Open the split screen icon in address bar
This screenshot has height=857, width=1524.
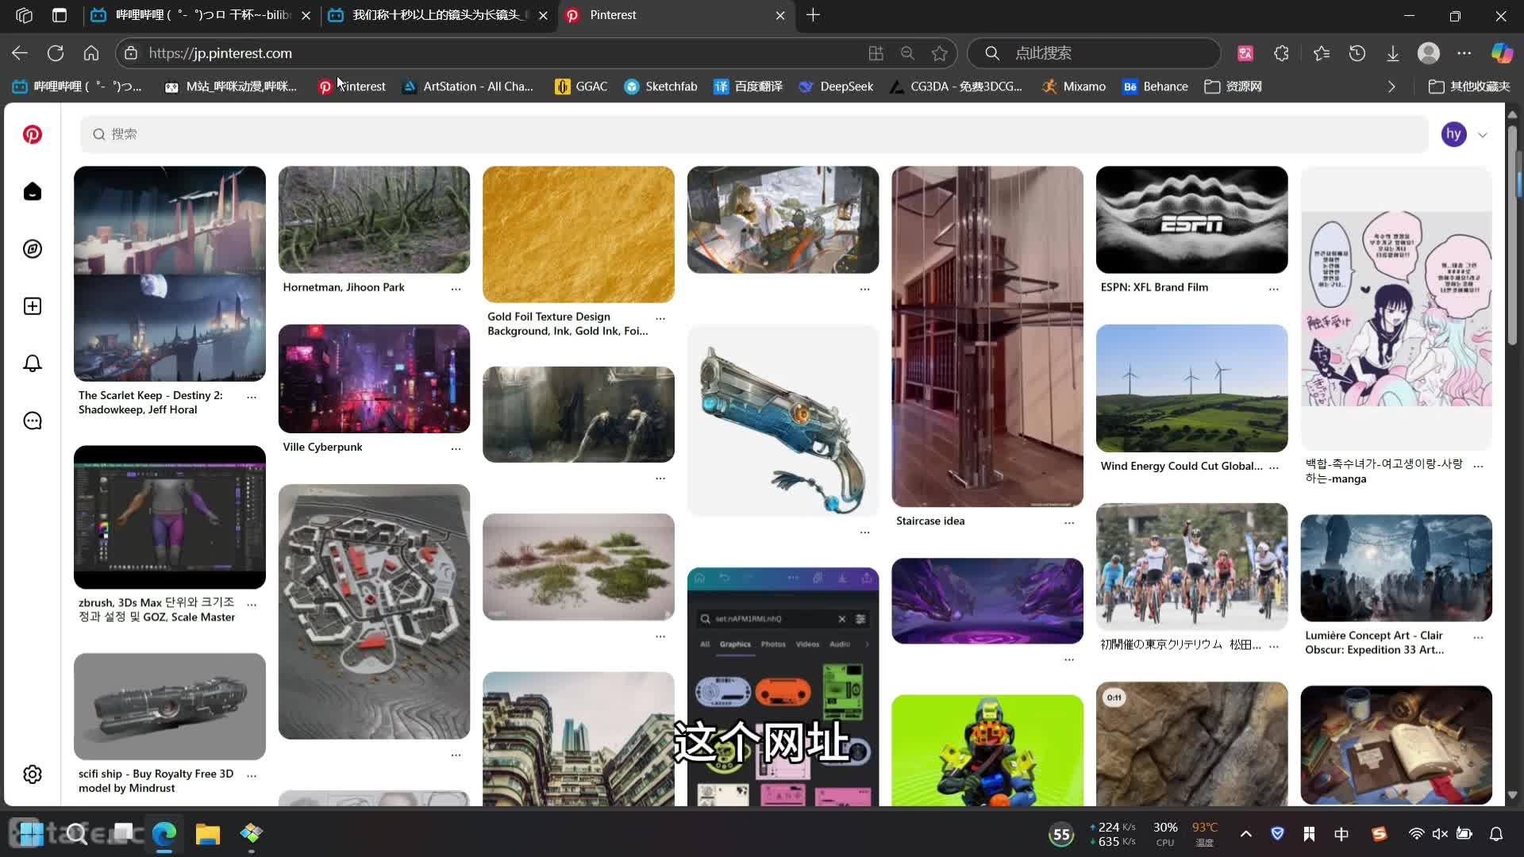pyautogui.click(x=876, y=53)
